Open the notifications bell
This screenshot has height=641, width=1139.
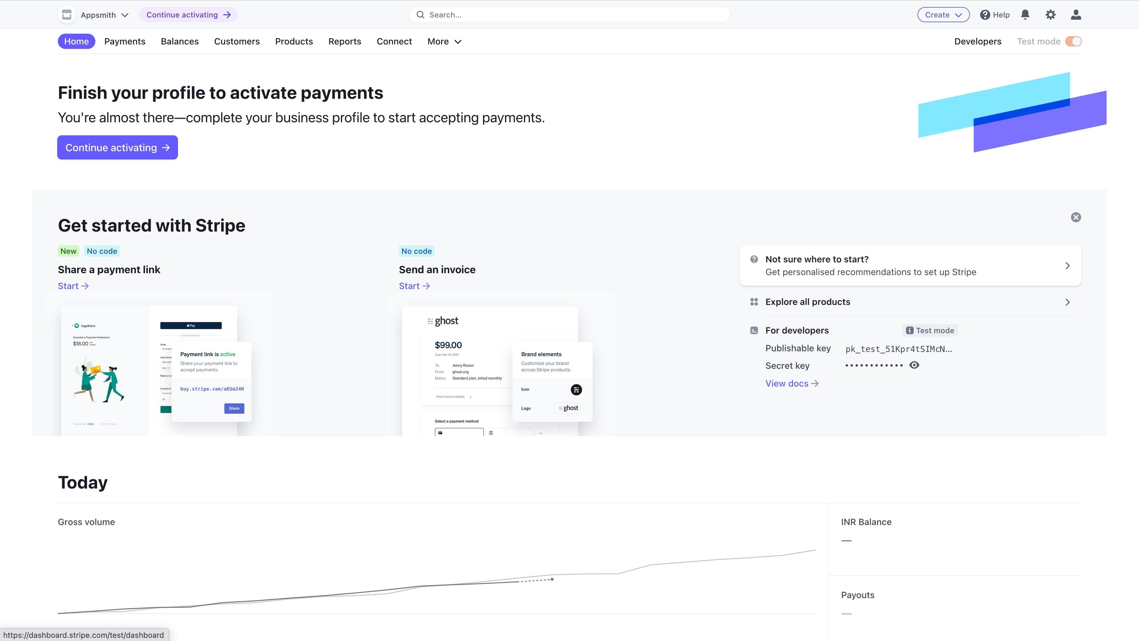pyautogui.click(x=1025, y=14)
